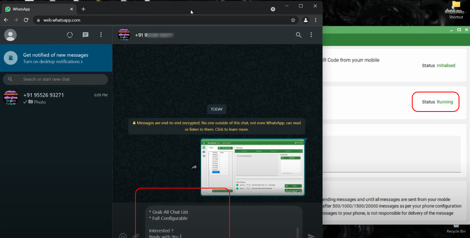This screenshot has height=238, width=470.
Task: Open the sent screenshot photo thumbnail
Action: pos(252,167)
